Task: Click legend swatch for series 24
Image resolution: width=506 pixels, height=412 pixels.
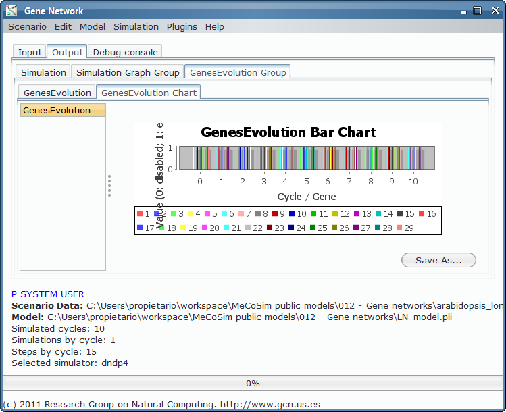Action: click(x=291, y=228)
